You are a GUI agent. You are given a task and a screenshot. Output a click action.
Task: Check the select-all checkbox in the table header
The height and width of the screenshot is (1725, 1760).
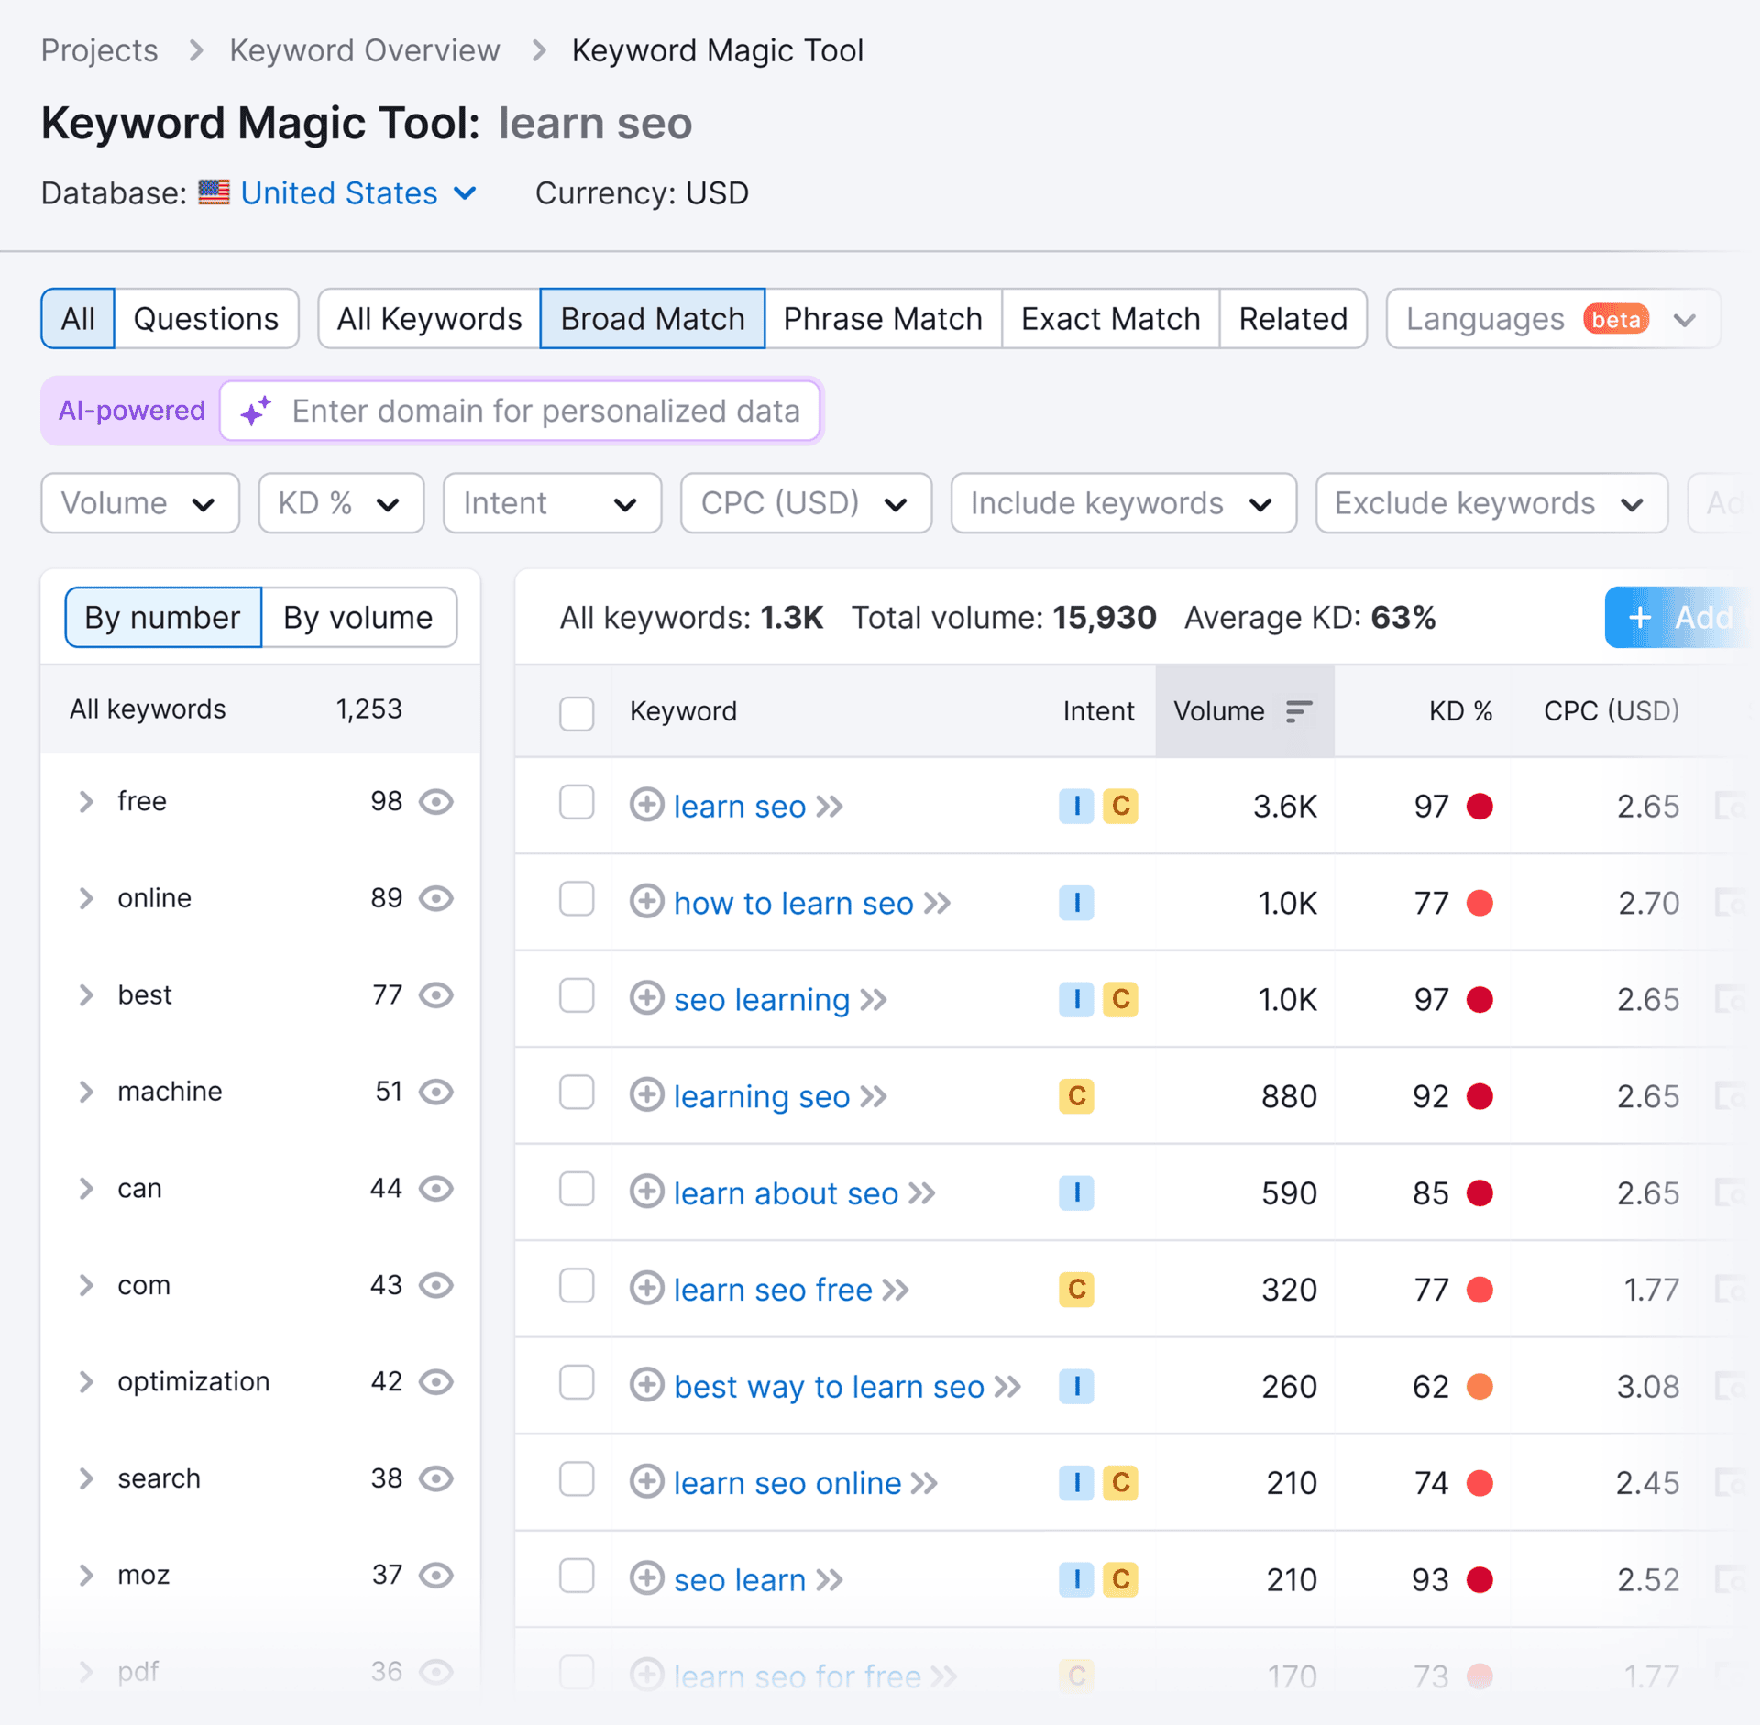[x=577, y=712]
